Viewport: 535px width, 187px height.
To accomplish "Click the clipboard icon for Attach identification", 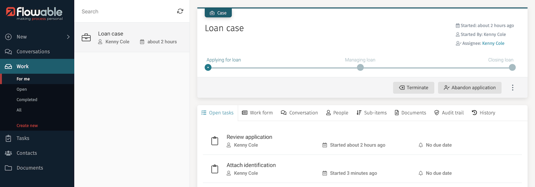I will pyautogui.click(x=215, y=169).
